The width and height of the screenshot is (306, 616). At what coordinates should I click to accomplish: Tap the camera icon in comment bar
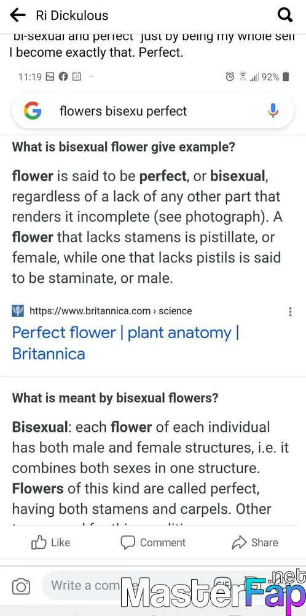point(21,587)
